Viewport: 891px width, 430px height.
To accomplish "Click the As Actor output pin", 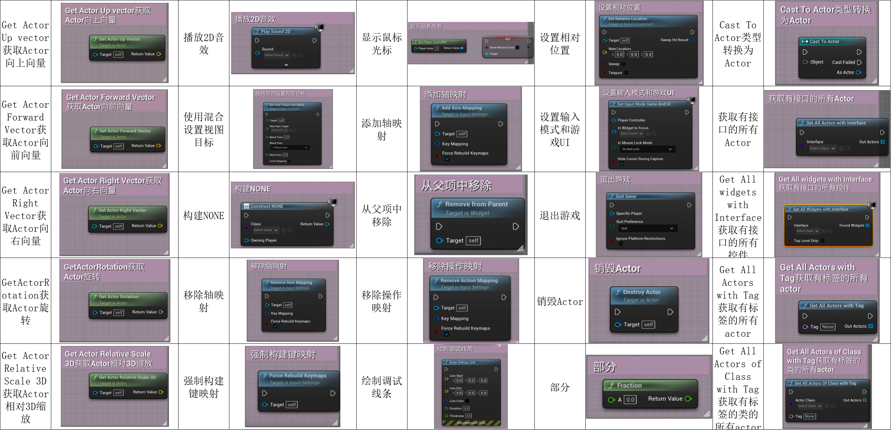I will tap(858, 72).
